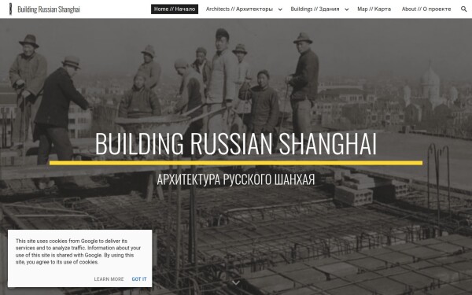472x295 pixels.
Task: Open Buildings // Здания menu item
Action: pyautogui.click(x=315, y=9)
